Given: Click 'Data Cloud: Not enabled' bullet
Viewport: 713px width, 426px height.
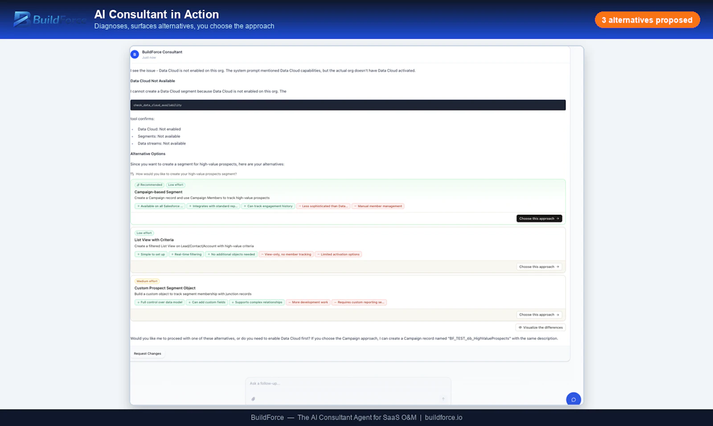Looking at the screenshot, I should (159, 129).
